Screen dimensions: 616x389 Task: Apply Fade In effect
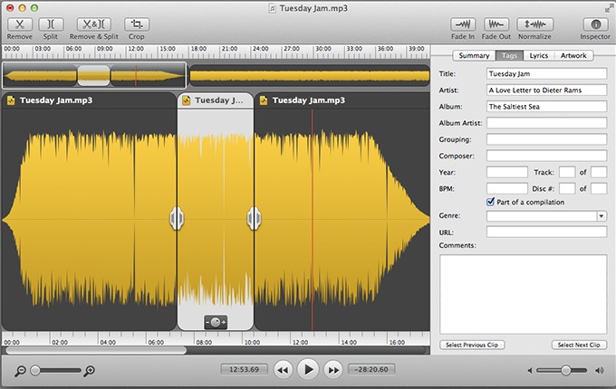464,24
